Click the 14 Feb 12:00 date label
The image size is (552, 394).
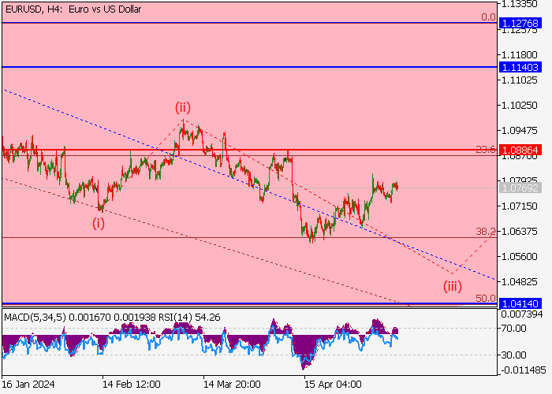[132, 385]
